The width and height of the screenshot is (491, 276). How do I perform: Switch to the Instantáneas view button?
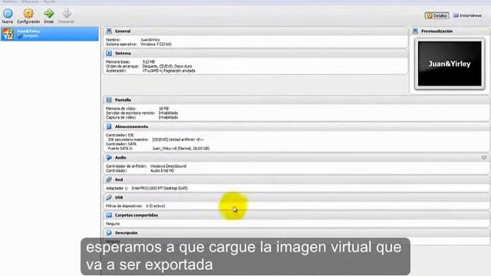click(x=467, y=15)
